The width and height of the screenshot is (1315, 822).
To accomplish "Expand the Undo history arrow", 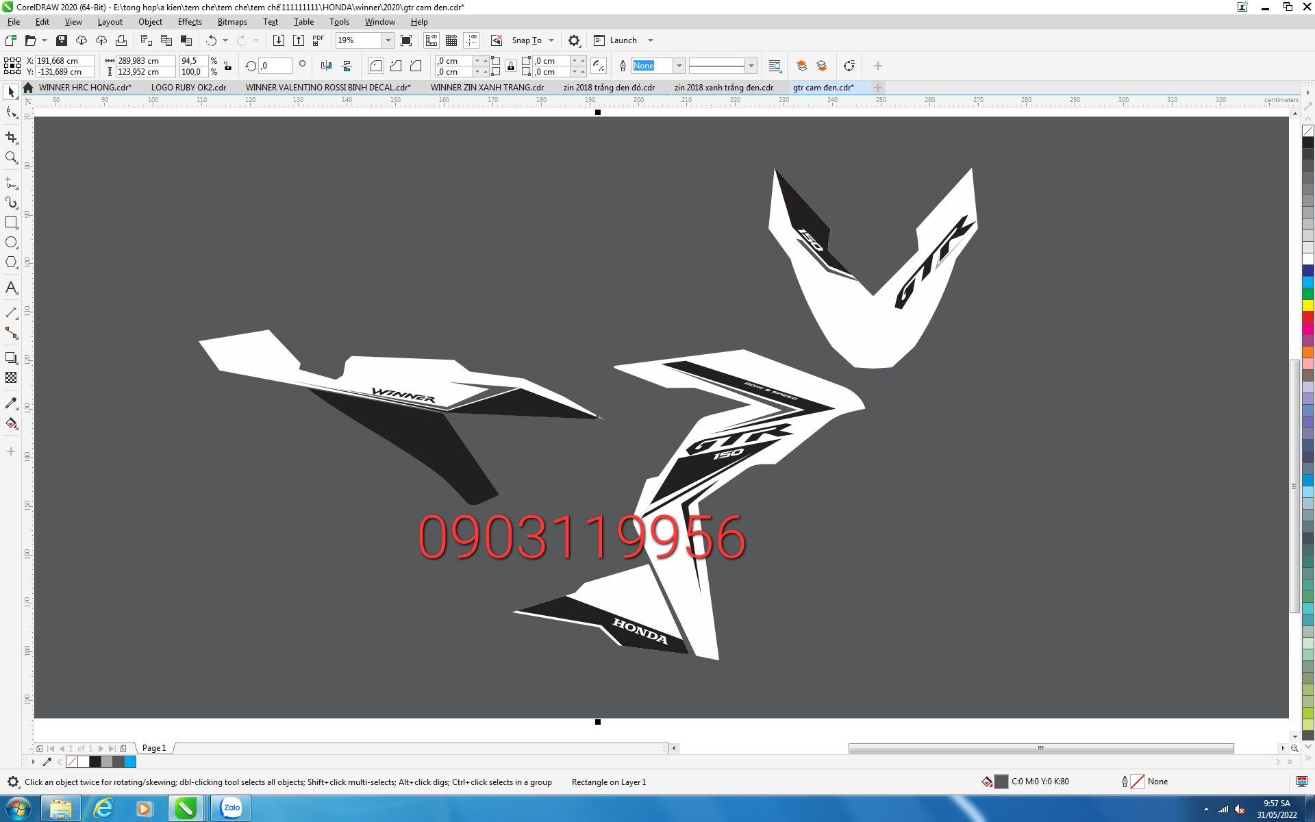I will 225,40.
